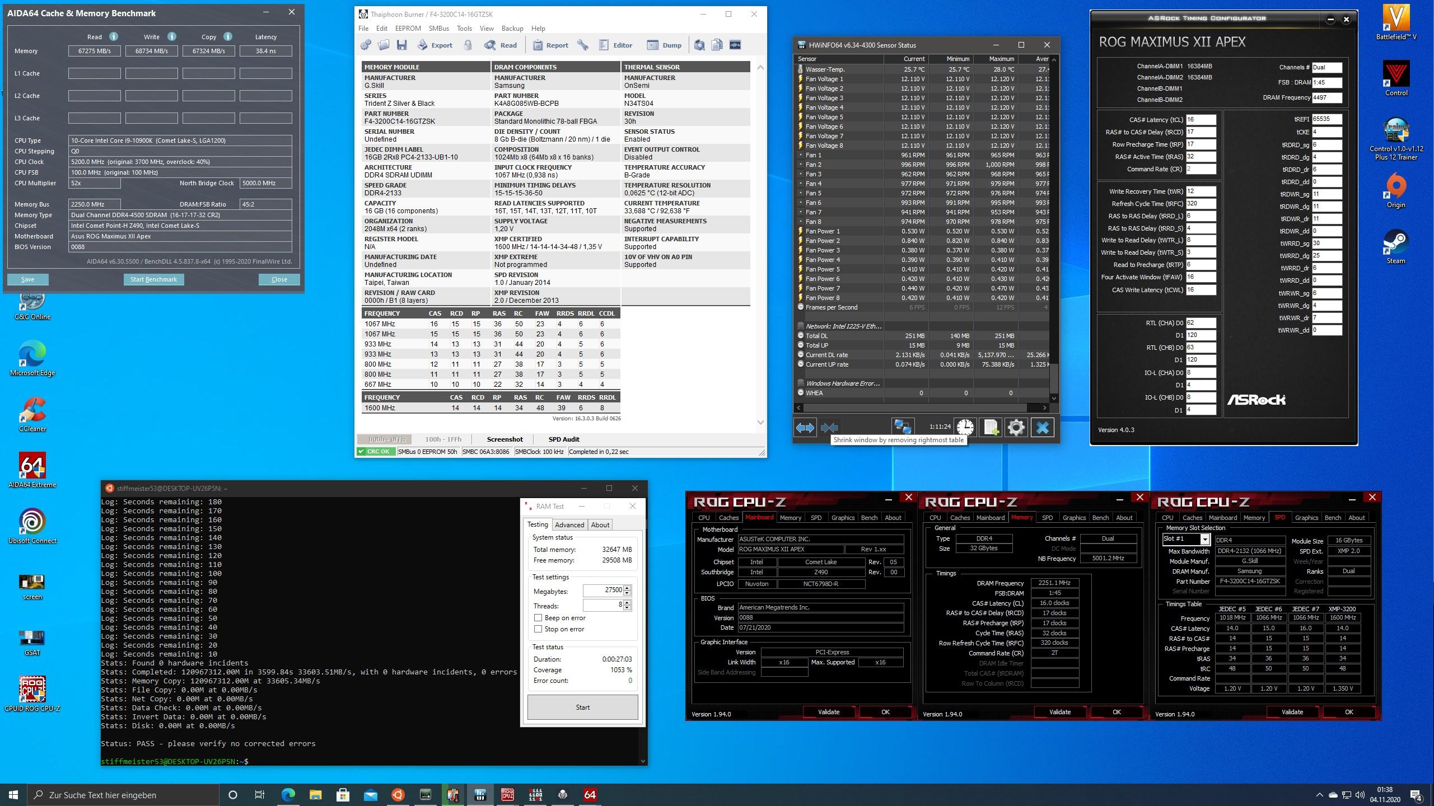Viewport: 1434px width, 806px height.
Task: Click the Dump toolbar icon
Action: (x=664, y=45)
